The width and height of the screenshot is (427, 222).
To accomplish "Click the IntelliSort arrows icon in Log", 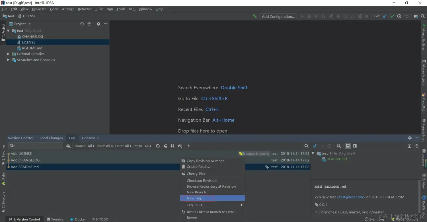I will pyautogui.click(x=173, y=146).
